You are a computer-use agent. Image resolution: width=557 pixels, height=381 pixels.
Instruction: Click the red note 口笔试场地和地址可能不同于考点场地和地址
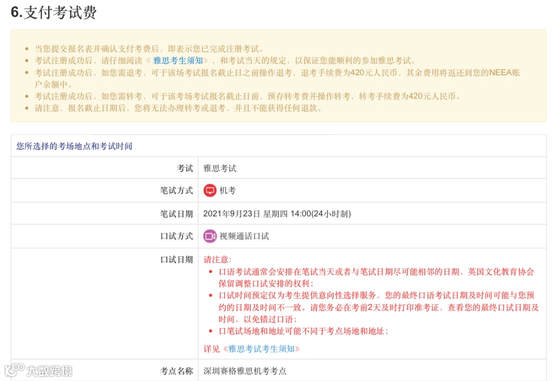(303, 332)
